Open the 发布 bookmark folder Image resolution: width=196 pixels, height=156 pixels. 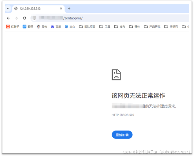tap(120, 27)
